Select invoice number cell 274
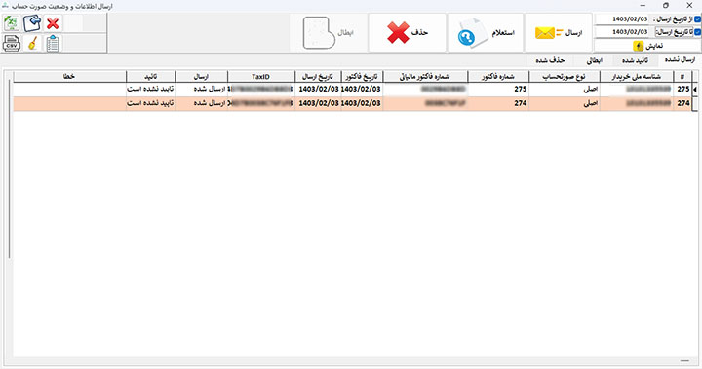Screen dimensions: 702x369 pyautogui.click(x=498, y=103)
